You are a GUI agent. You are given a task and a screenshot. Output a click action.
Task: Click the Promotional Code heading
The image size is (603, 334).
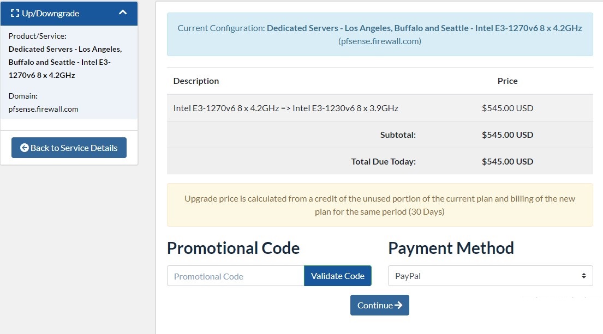pos(233,248)
